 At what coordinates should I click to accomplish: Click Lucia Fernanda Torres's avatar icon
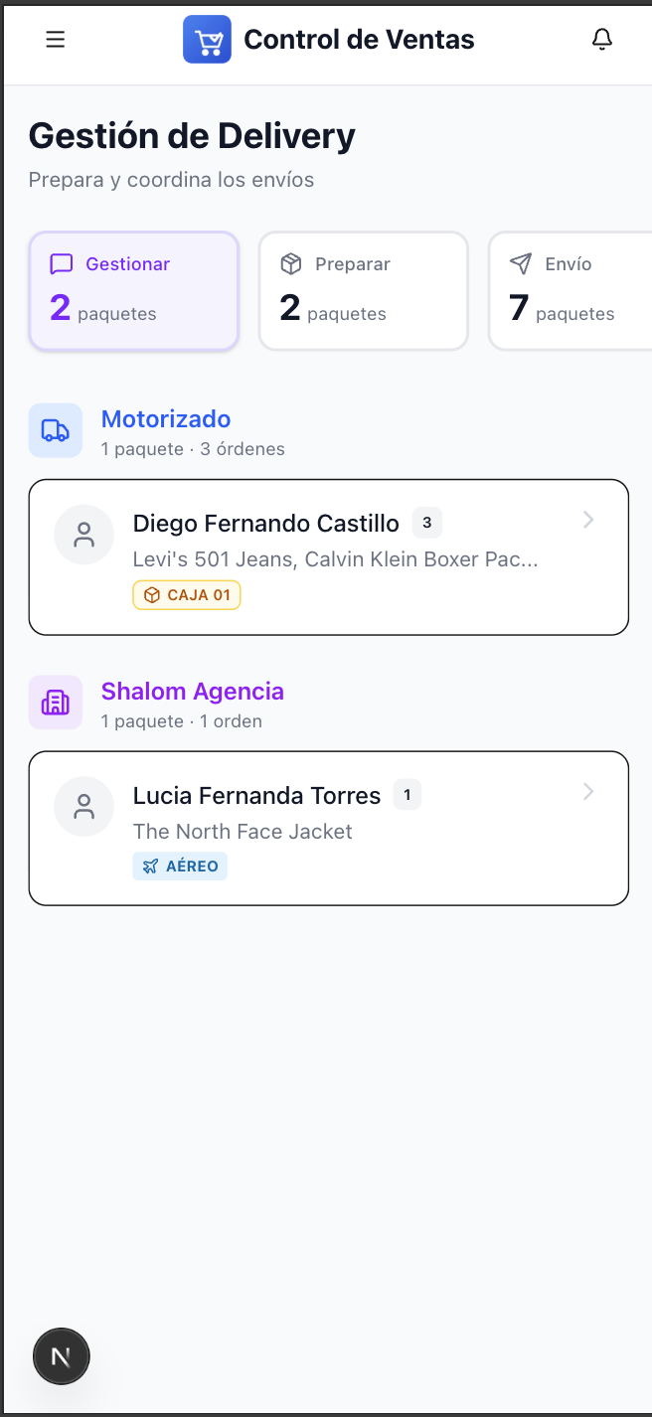[84, 806]
